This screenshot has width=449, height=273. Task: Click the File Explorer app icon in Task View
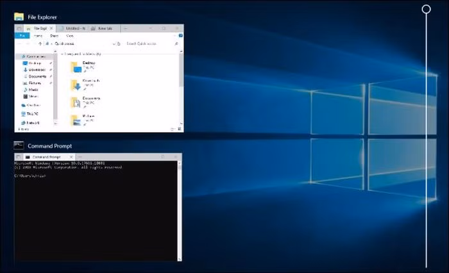coord(19,17)
